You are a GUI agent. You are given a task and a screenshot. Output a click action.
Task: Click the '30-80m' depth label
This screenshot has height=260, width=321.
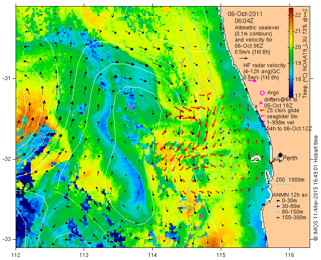(x=291, y=206)
